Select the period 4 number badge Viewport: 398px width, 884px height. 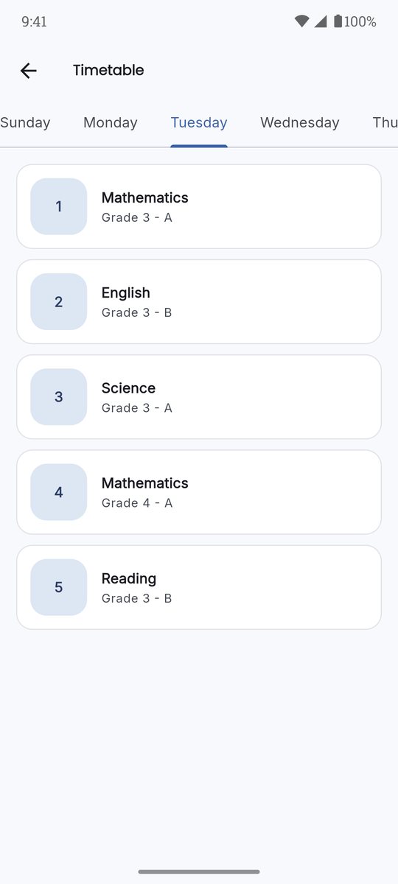pos(59,492)
